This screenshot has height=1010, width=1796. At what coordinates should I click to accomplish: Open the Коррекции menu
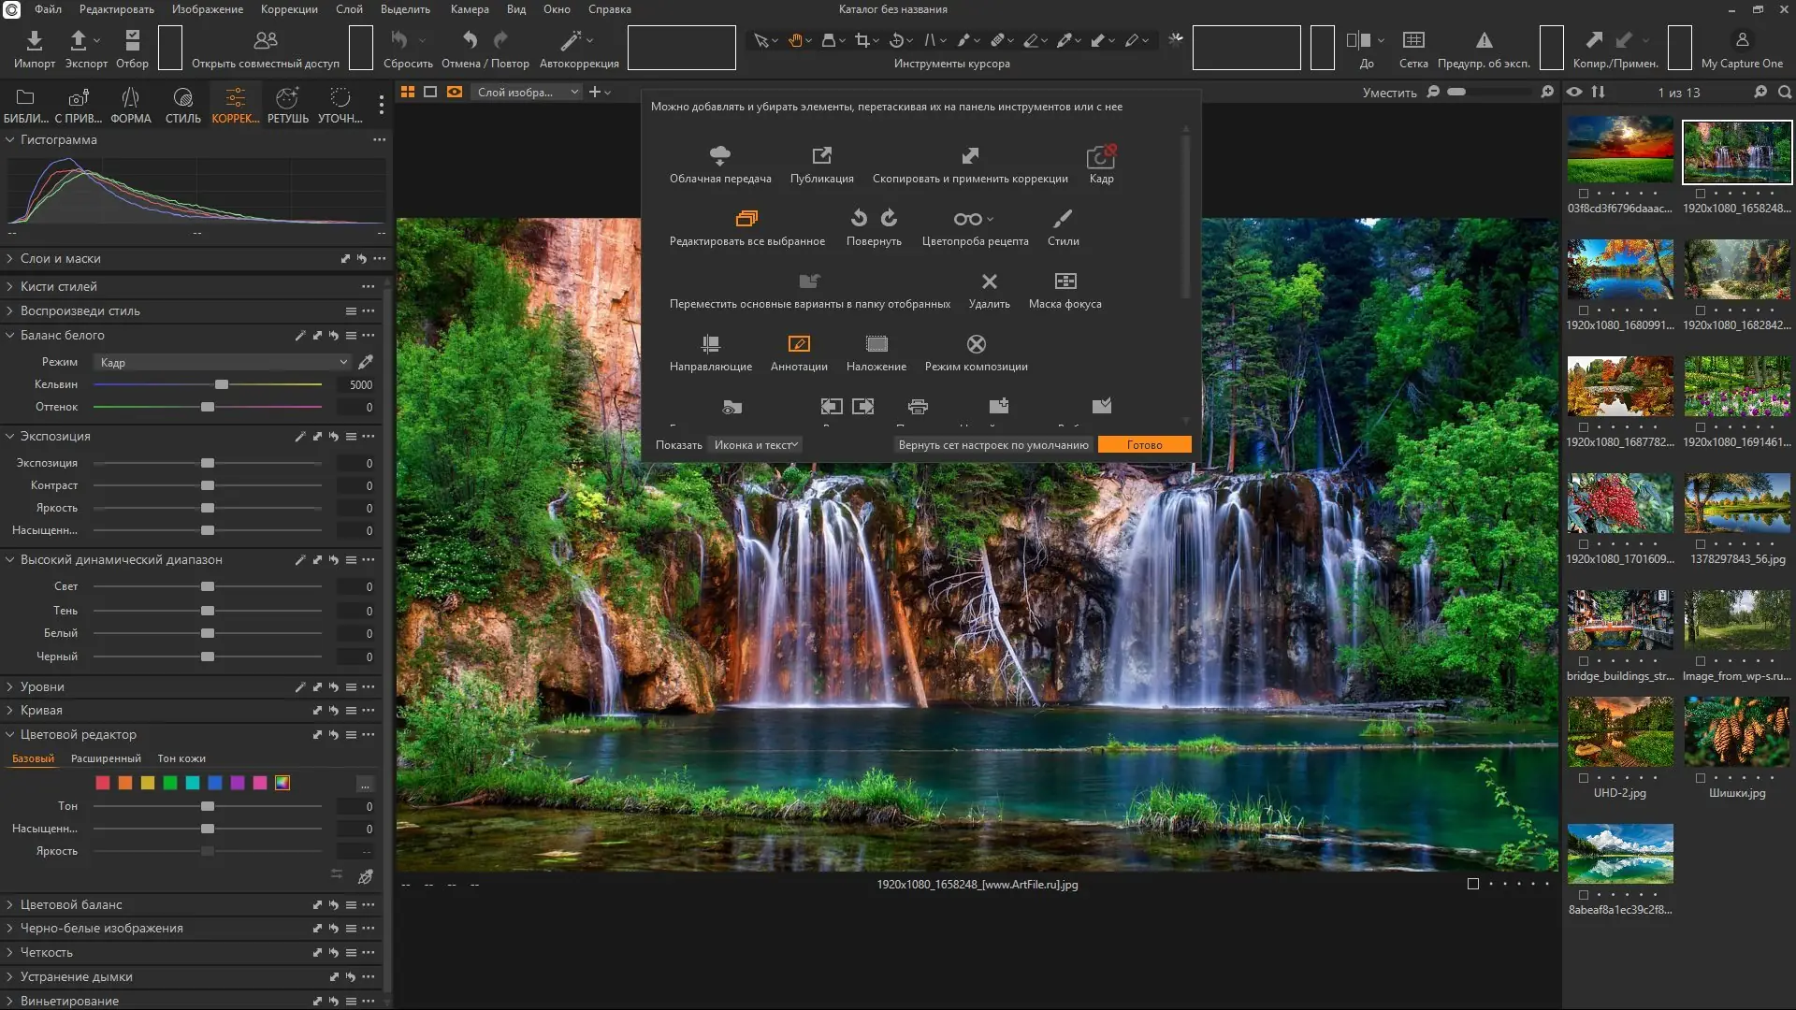289,9
